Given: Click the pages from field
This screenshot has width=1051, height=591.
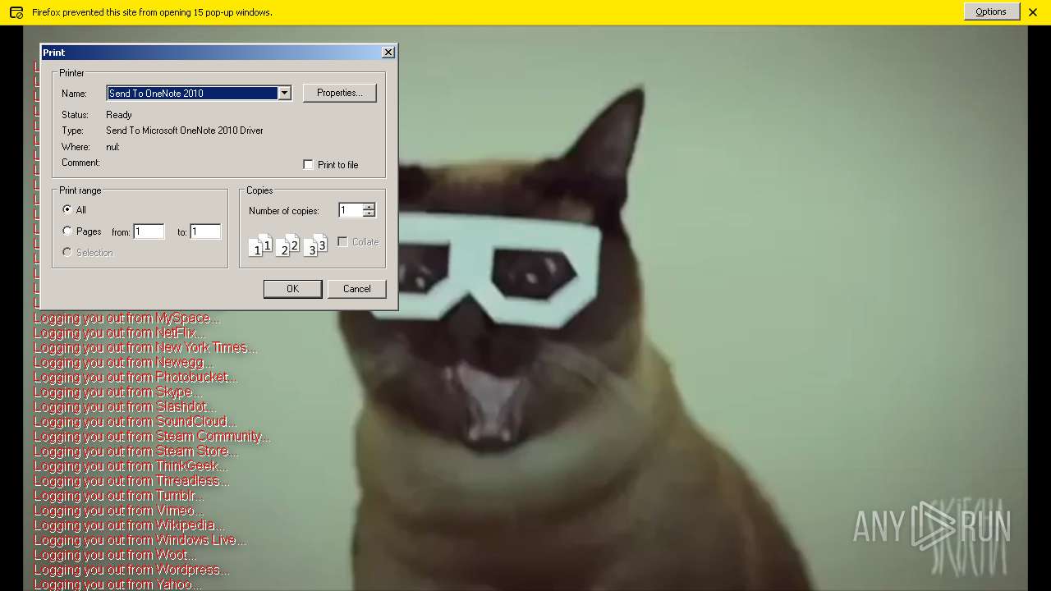Looking at the screenshot, I should tap(149, 232).
